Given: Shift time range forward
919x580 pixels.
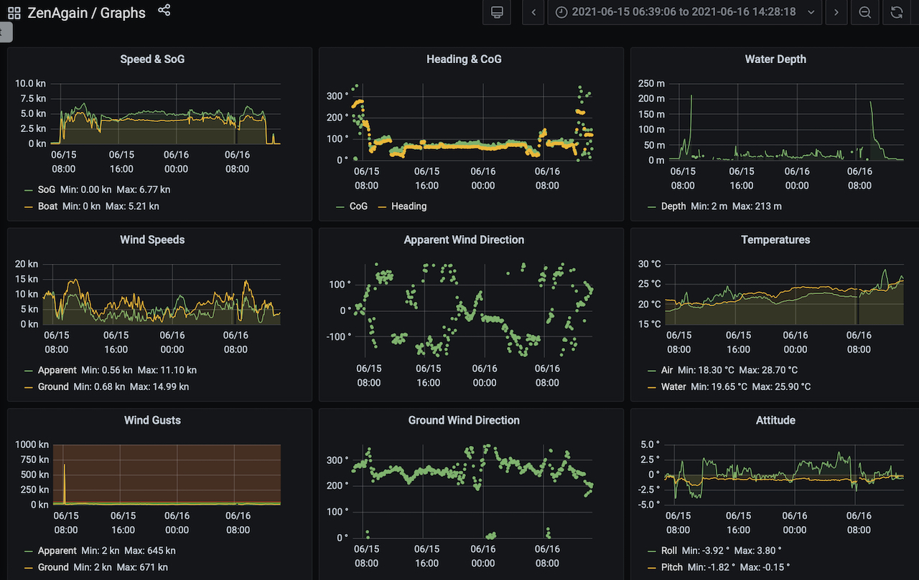Looking at the screenshot, I should pos(836,12).
